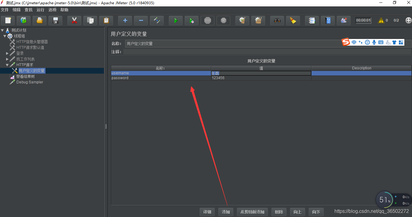
Task: Click the 详细 button
Action: click(207, 212)
